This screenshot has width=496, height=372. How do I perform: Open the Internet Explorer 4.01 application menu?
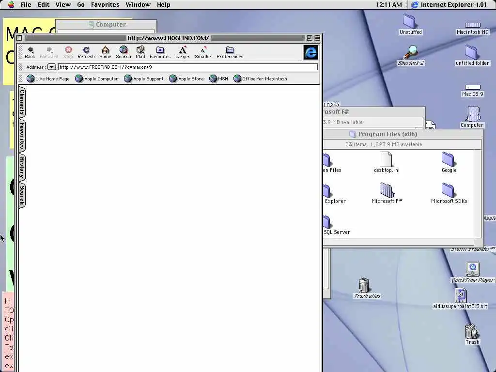click(449, 4)
